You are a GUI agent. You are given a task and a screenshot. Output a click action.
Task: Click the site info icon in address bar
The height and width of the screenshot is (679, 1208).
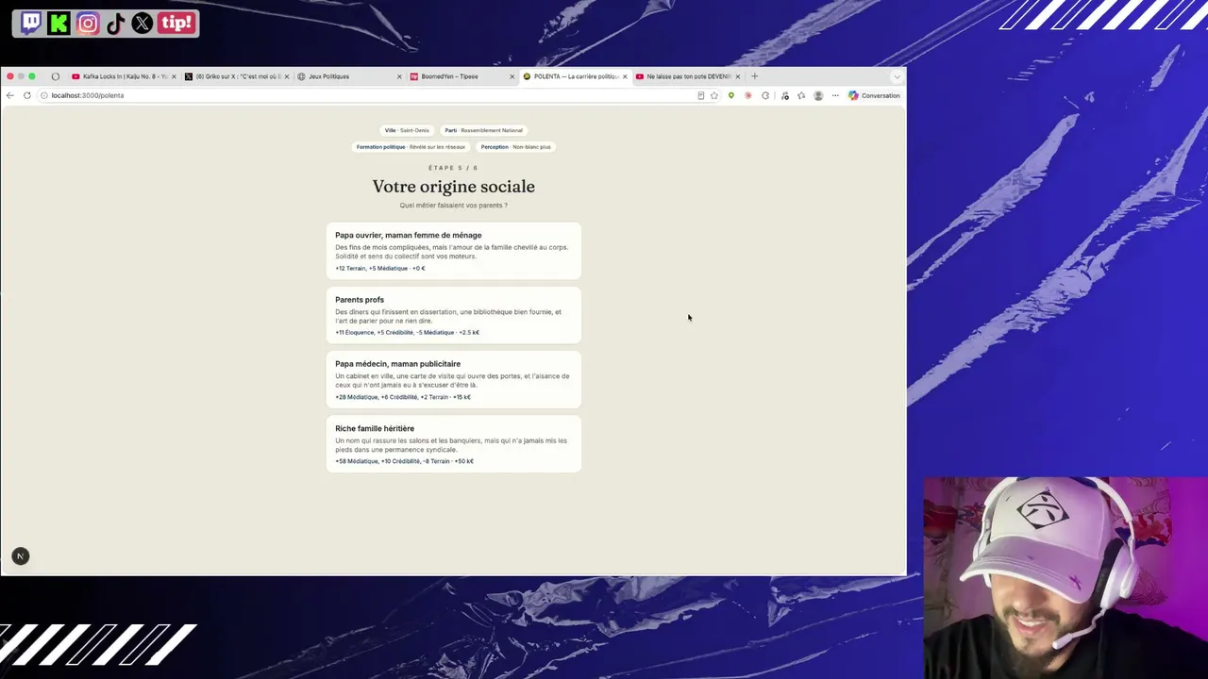pos(44,95)
